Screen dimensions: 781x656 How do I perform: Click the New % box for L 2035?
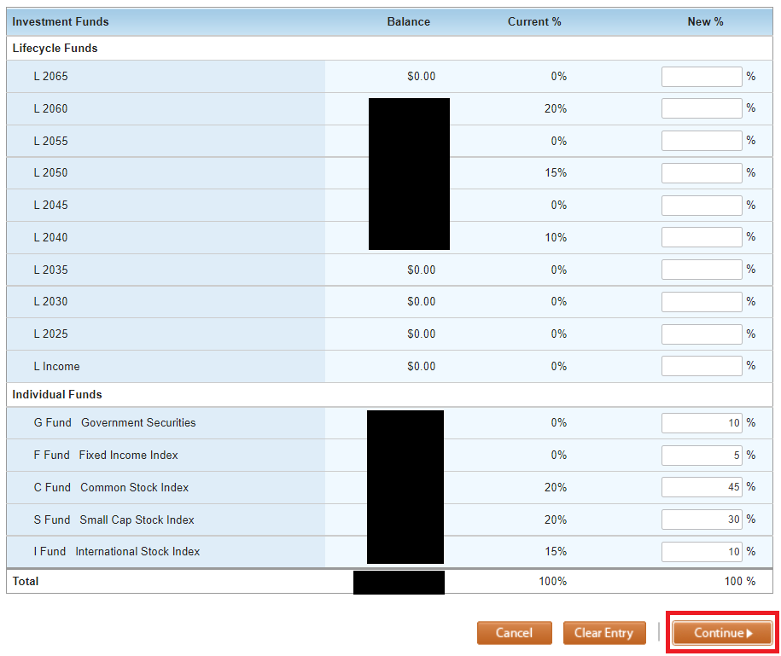pyautogui.click(x=701, y=269)
